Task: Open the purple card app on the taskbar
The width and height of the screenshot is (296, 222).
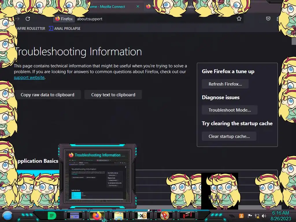Action: (x=75, y=216)
